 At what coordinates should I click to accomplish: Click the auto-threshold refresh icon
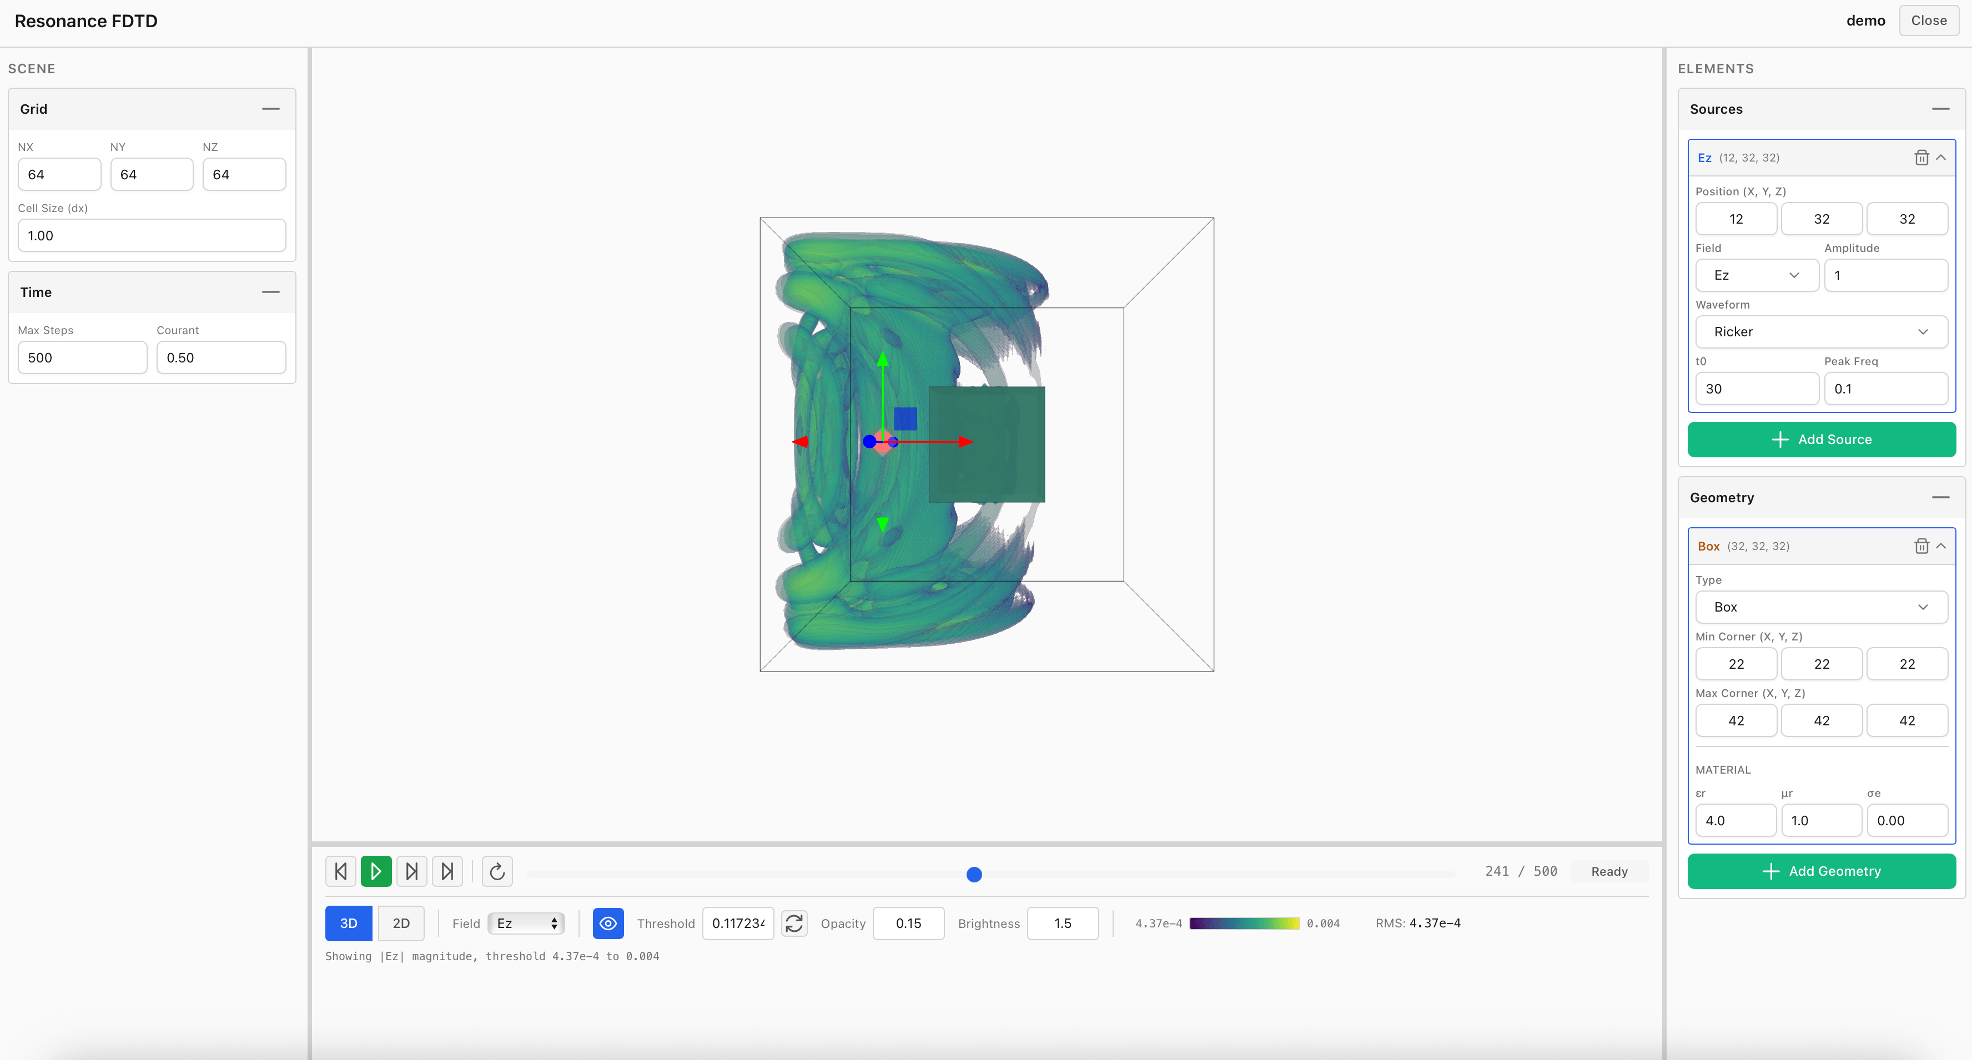[794, 923]
